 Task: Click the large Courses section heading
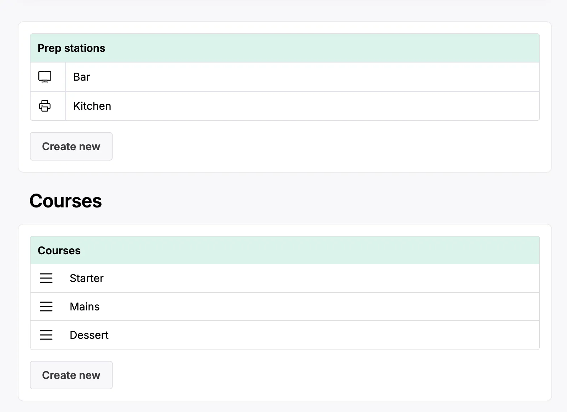(x=66, y=201)
